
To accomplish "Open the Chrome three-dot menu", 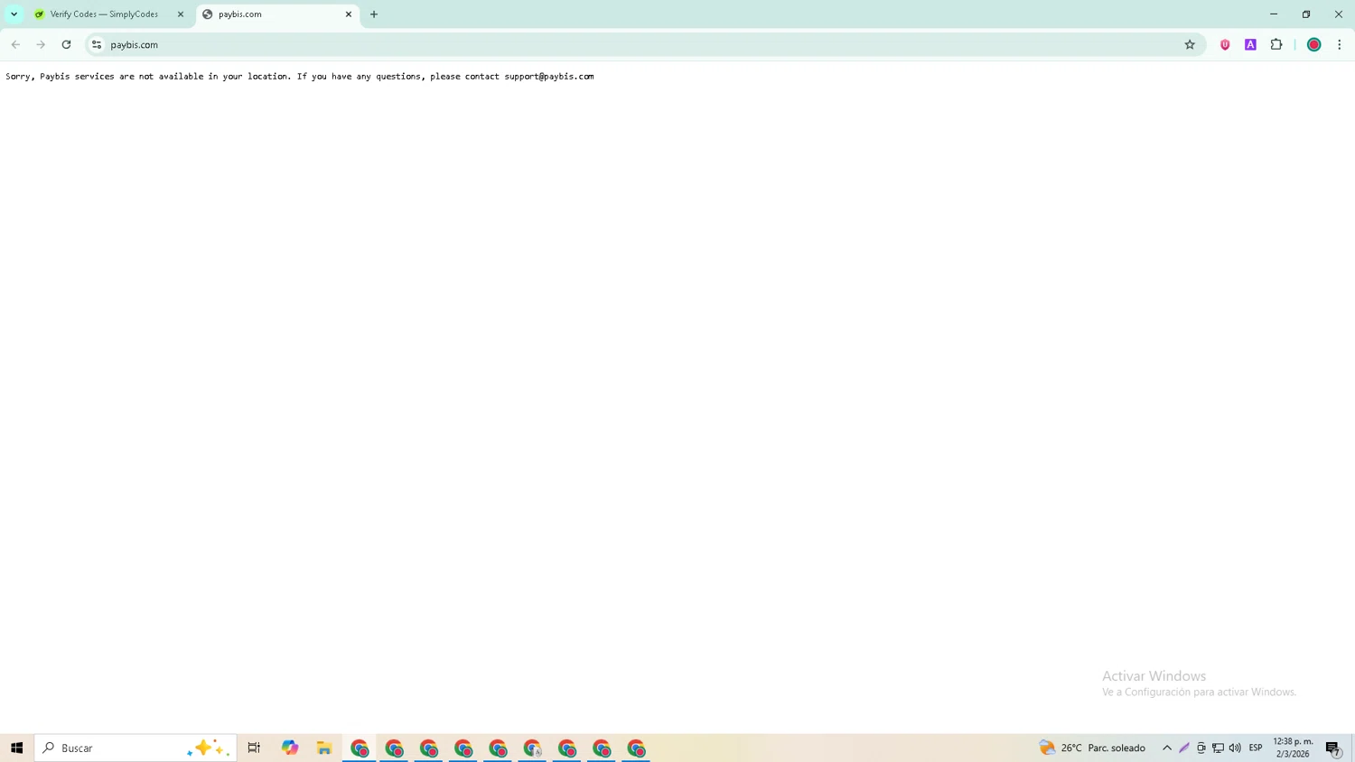I will [1340, 44].
